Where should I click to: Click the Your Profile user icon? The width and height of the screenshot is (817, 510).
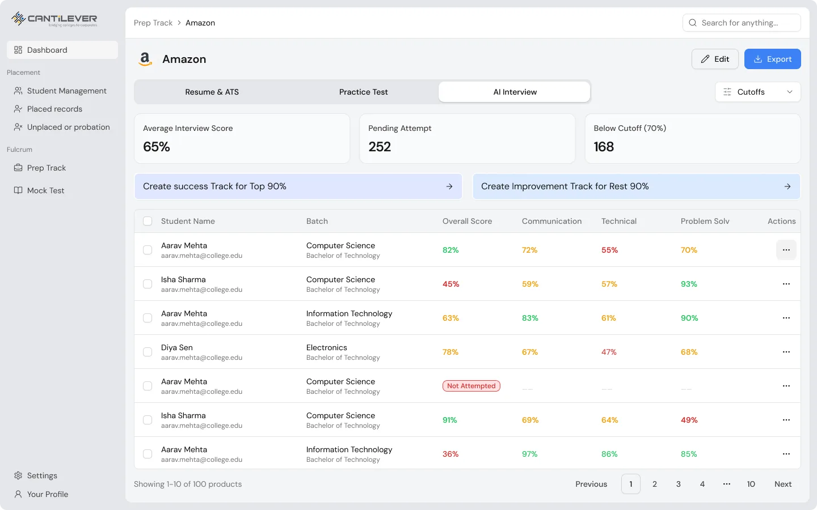18,494
